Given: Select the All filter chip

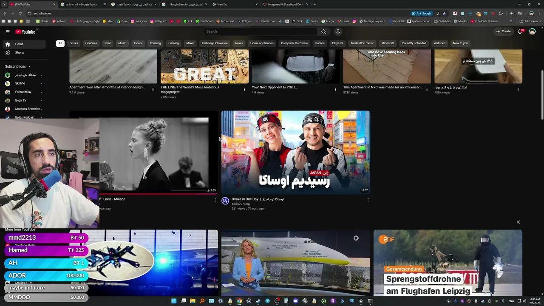Looking at the screenshot, I should click(x=60, y=43).
